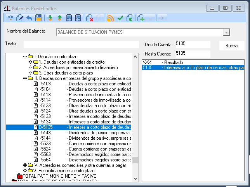Click the green down arrow icon
This screenshot has height=187, width=250.
pos(50,18)
